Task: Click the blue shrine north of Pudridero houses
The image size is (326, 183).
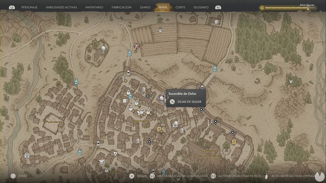Action: point(76,81)
